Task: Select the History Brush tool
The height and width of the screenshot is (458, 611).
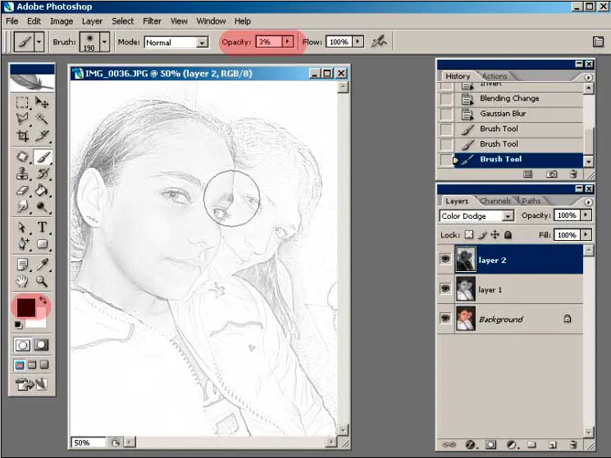Action: pos(42,174)
